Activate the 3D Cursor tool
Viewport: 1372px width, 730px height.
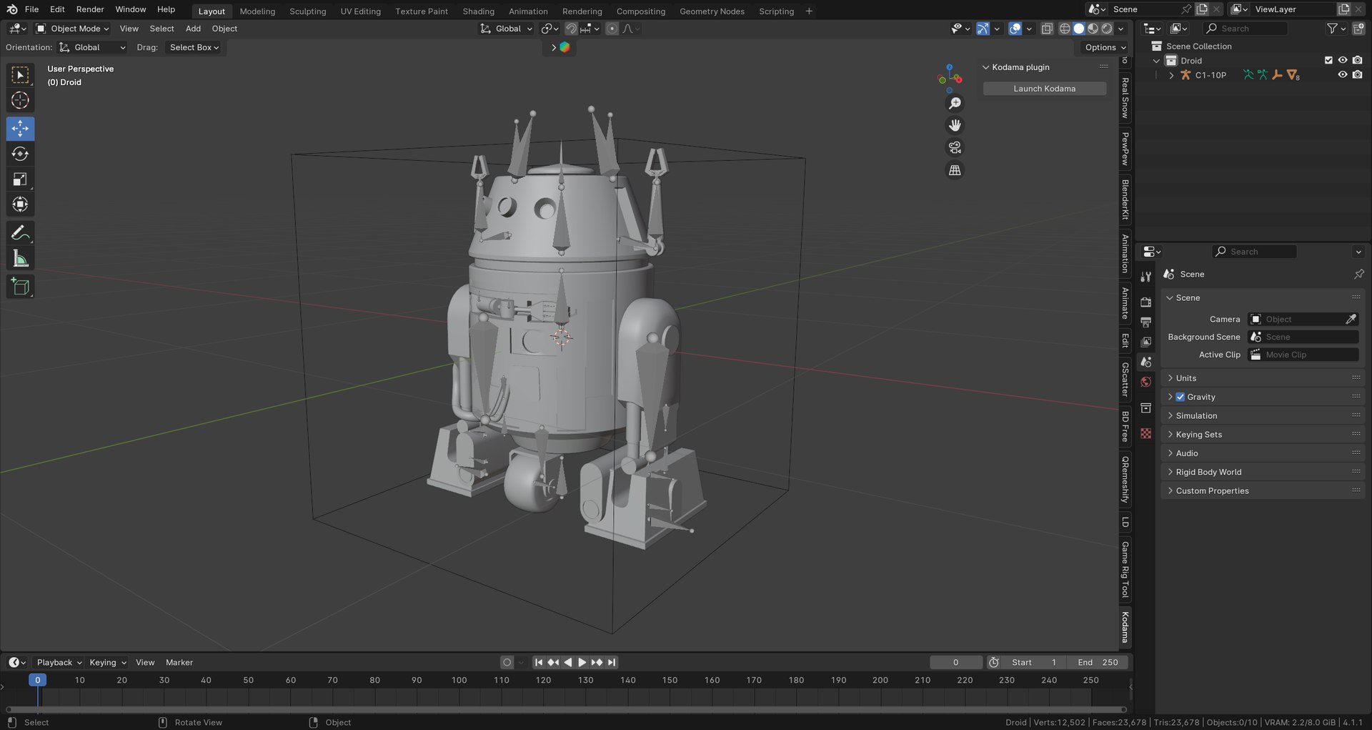click(20, 100)
